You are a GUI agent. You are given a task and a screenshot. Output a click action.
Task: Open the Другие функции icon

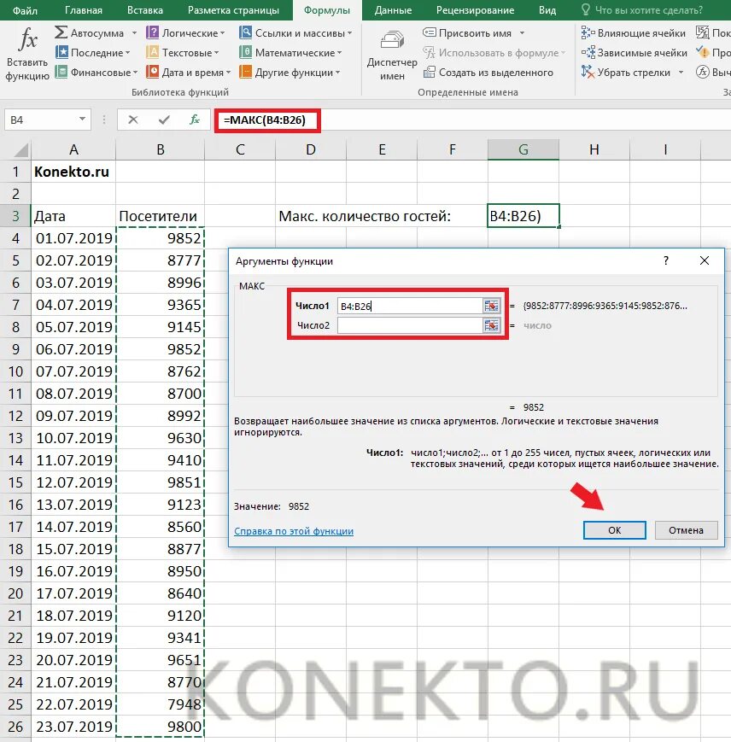point(246,72)
